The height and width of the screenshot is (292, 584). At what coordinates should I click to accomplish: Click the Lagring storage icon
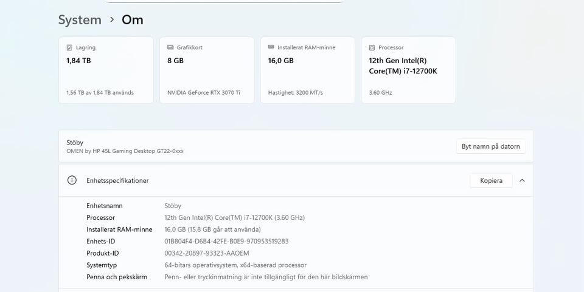pyautogui.click(x=69, y=47)
